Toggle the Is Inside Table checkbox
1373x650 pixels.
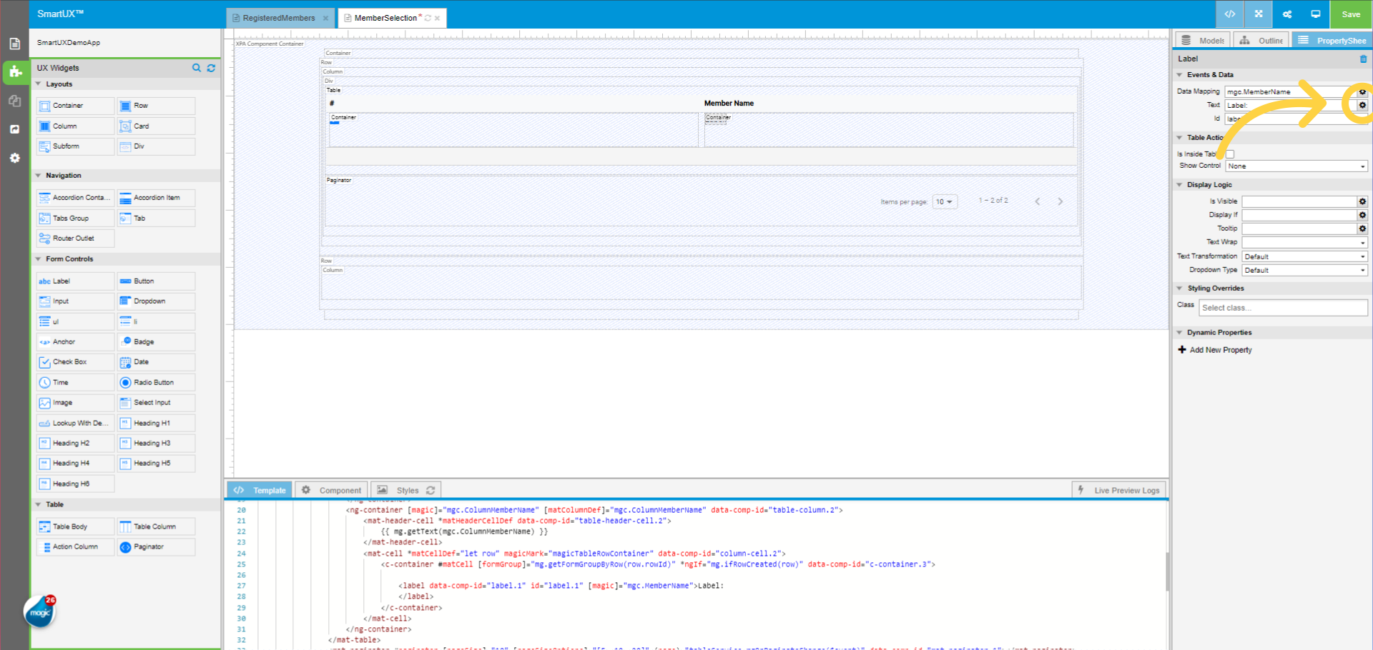coord(1230,154)
